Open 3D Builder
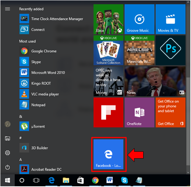This screenshot has height=187, width=191. pyautogui.click(x=34, y=148)
